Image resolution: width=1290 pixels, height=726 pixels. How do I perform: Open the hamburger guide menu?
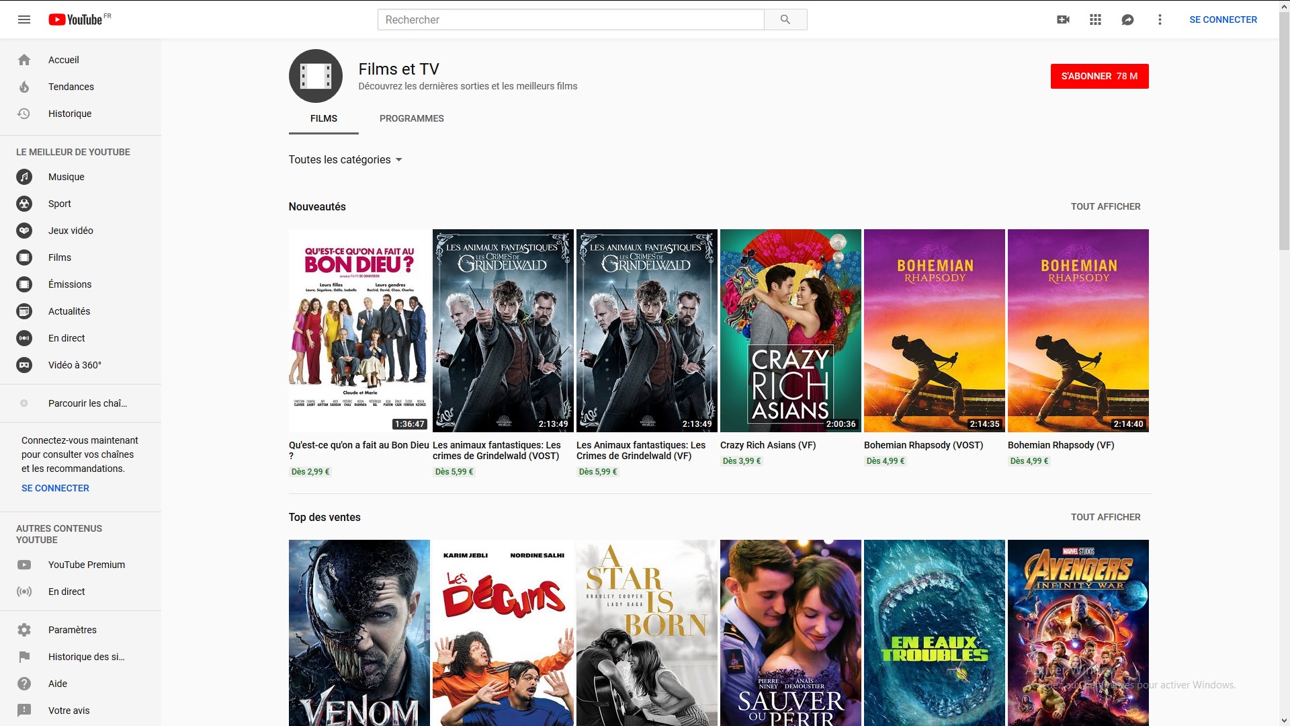pyautogui.click(x=24, y=19)
